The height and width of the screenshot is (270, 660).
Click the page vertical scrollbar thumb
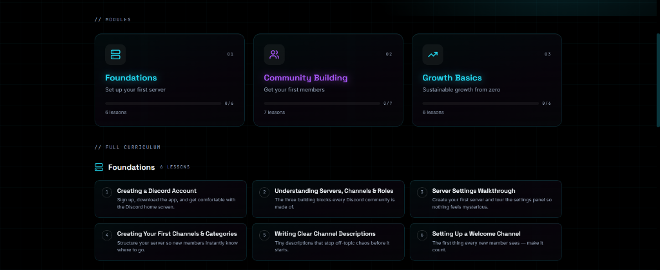pos(658,80)
